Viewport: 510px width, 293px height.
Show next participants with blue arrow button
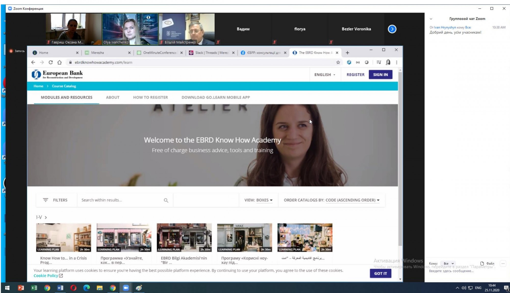[x=392, y=29]
